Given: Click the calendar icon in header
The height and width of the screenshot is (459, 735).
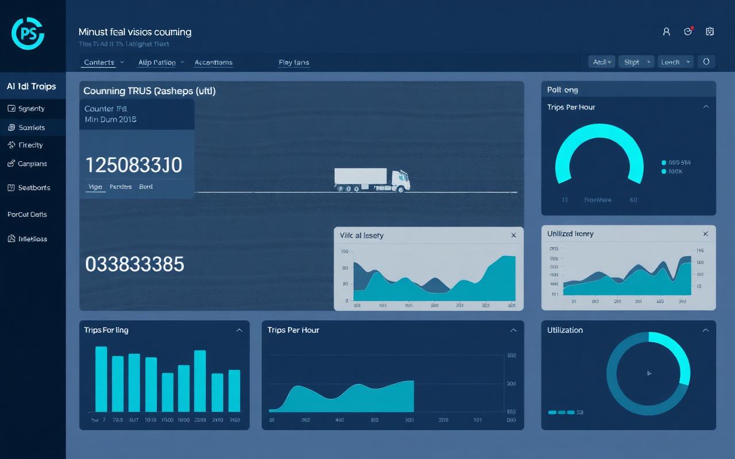Looking at the screenshot, I should tap(710, 32).
